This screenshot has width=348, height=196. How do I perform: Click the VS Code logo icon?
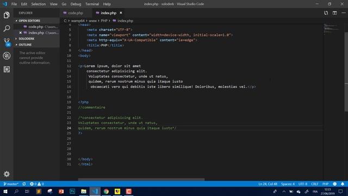[5, 4]
